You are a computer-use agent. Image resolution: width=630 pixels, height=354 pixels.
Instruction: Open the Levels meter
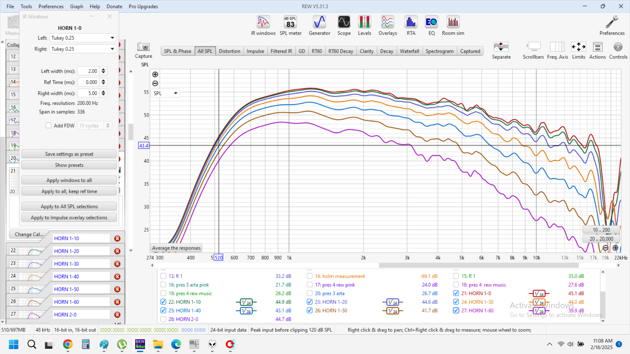pos(365,26)
